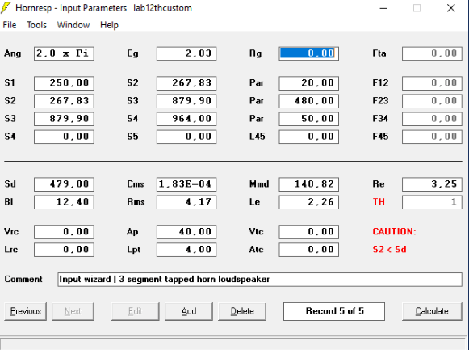This screenshot has height=350, width=469.
Task: Click the Bl field with 12,40
Action: tap(64, 202)
